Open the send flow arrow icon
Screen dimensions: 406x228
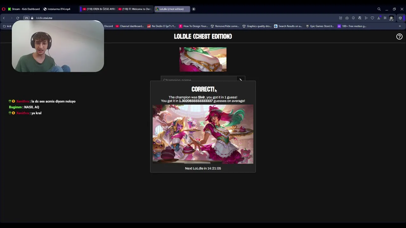tap(366, 18)
